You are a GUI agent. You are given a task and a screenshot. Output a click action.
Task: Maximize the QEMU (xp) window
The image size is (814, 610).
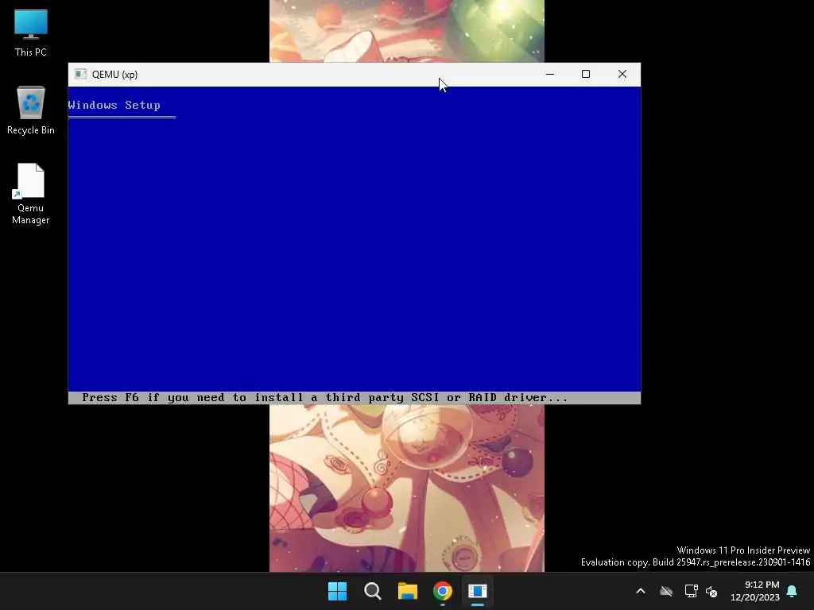[586, 74]
